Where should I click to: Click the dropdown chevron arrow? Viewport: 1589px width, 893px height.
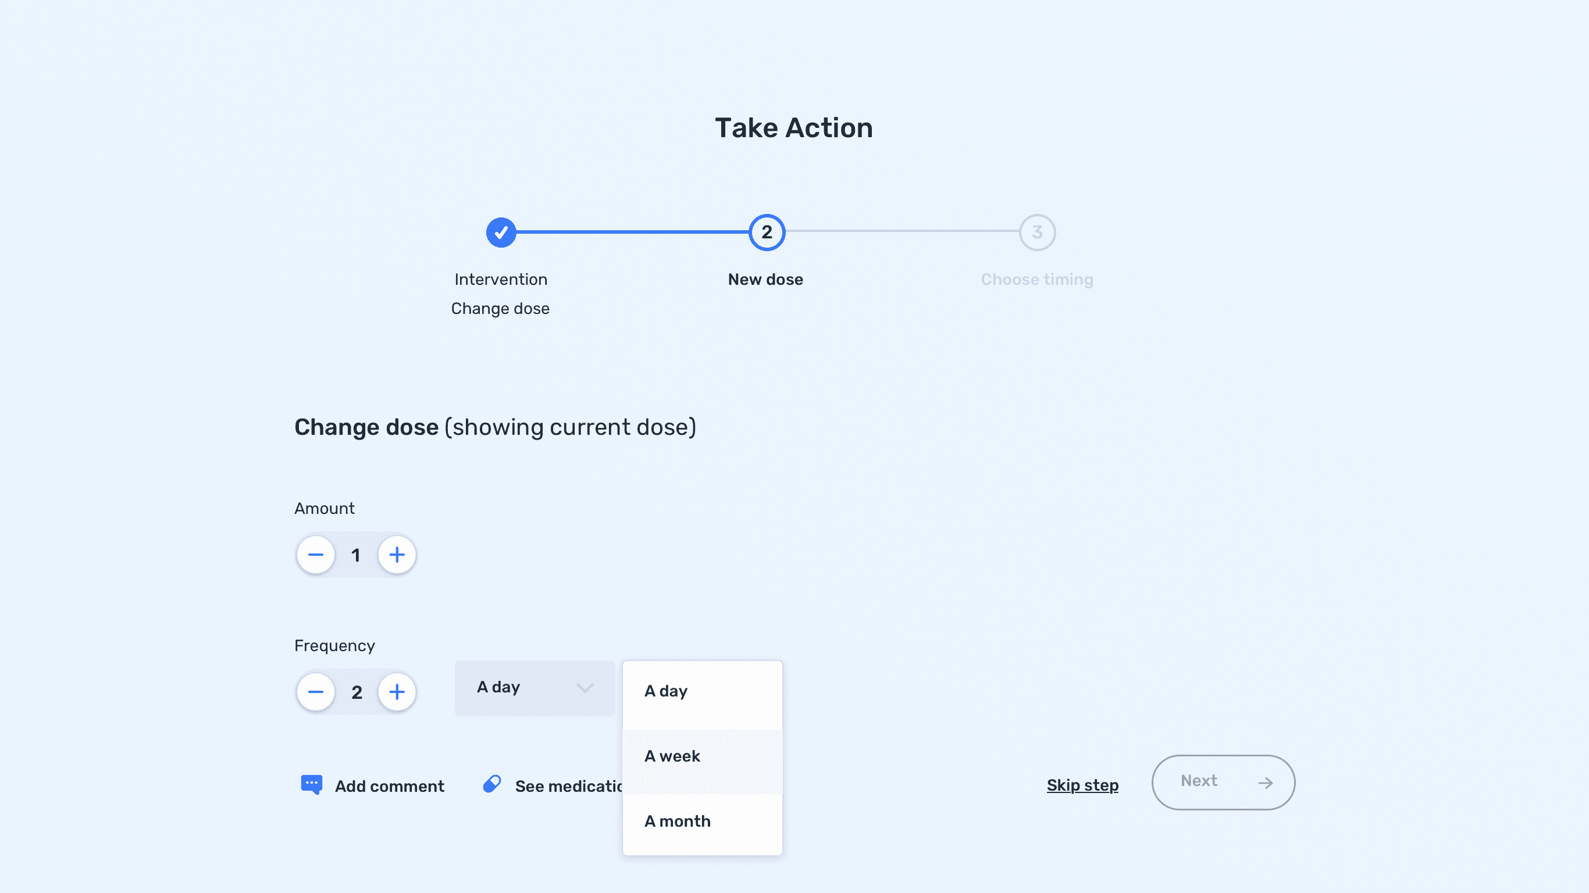[584, 688]
